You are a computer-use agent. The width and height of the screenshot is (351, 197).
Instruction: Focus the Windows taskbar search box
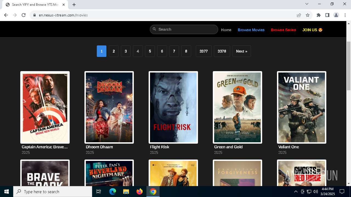(53, 192)
